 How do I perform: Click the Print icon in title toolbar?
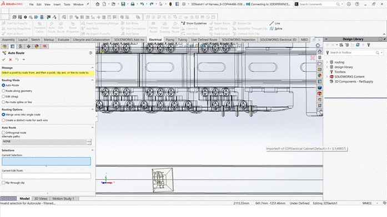coord(133,4)
